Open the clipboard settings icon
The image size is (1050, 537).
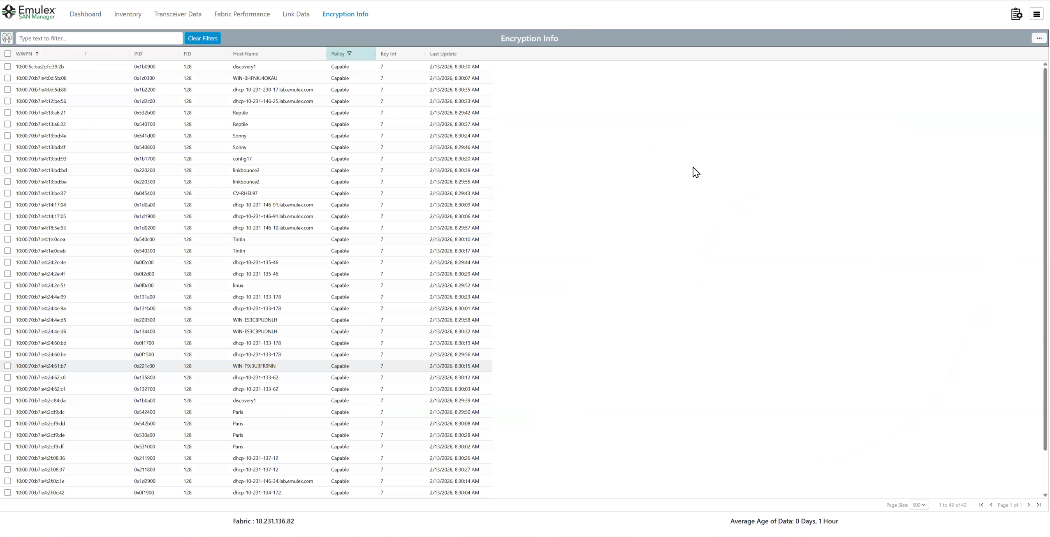tap(1016, 14)
